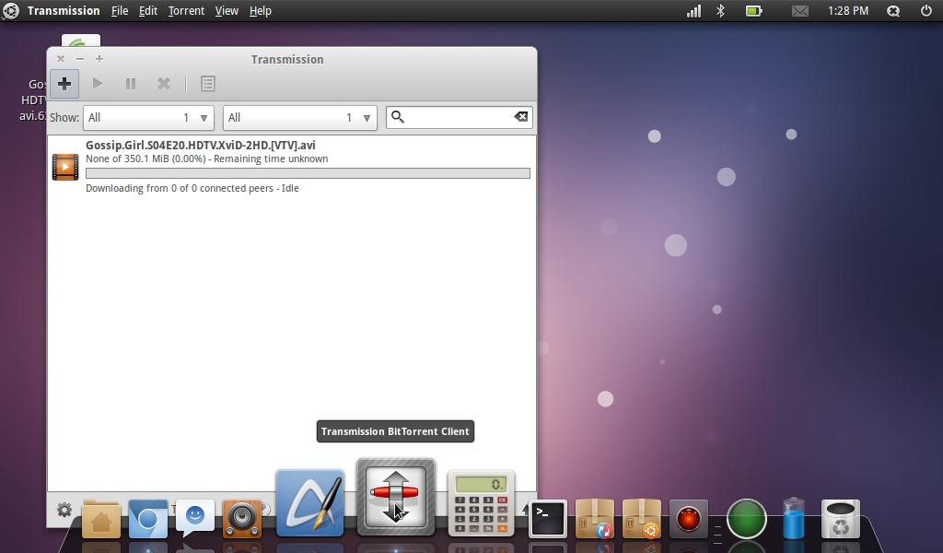Viewport: 943px width, 553px height.
Task: Open the package icon with the orange Ubuntu badge
Action: pos(642,519)
